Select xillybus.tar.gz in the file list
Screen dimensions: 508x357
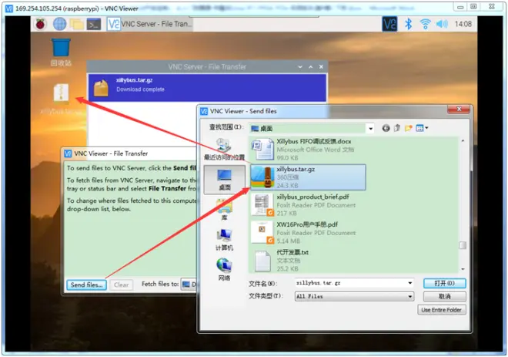point(308,177)
